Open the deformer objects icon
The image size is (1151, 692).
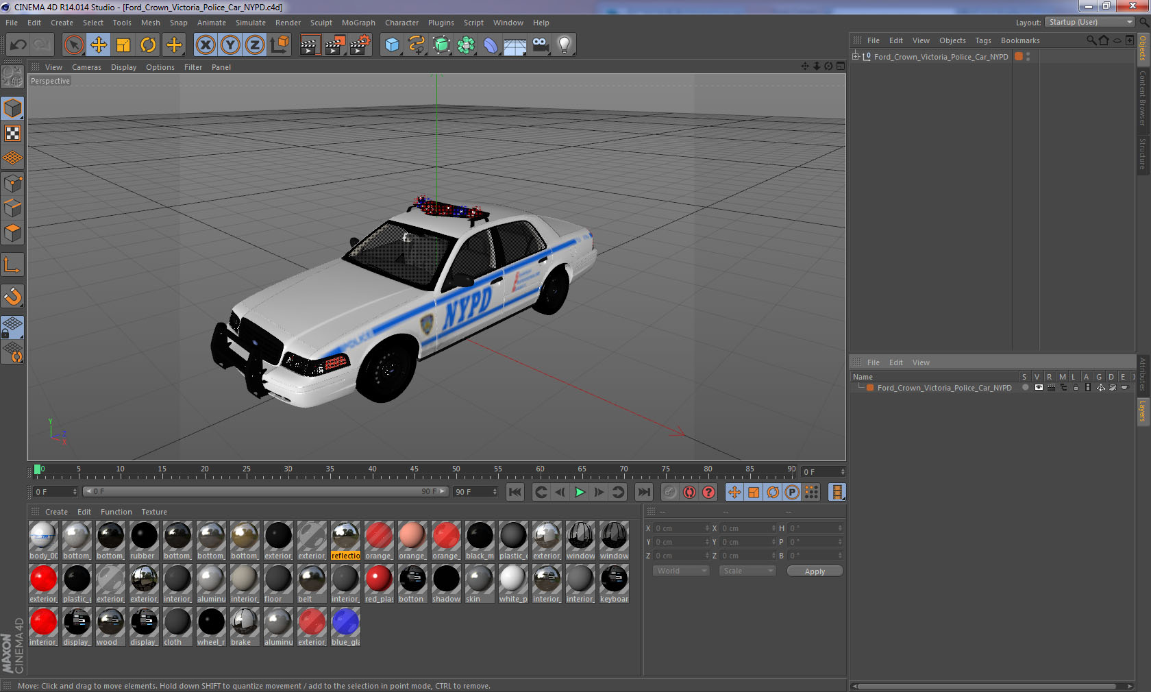pos(491,45)
